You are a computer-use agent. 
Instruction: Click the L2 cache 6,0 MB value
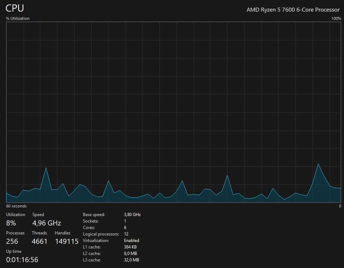pyautogui.click(x=130, y=253)
